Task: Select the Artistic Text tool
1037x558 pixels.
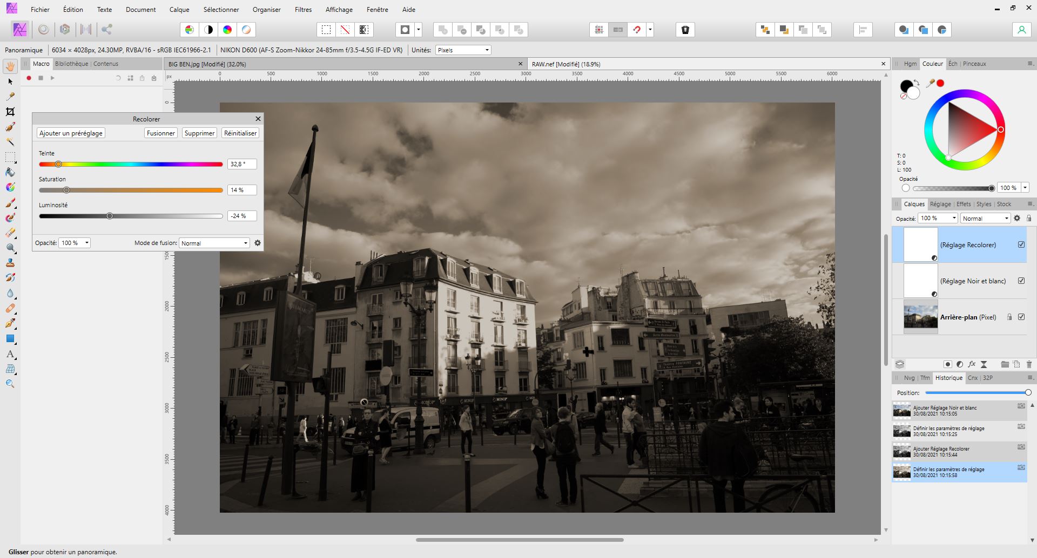Action: point(10,354)
